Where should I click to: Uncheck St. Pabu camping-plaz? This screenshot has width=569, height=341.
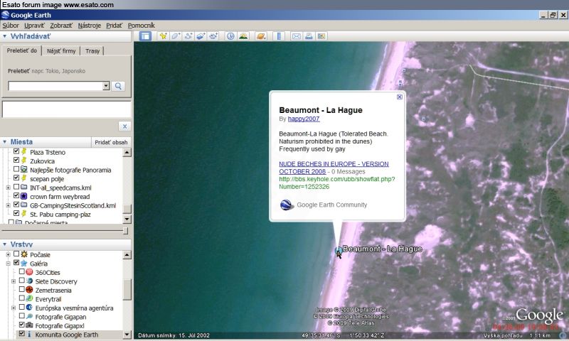pos(16,213)
